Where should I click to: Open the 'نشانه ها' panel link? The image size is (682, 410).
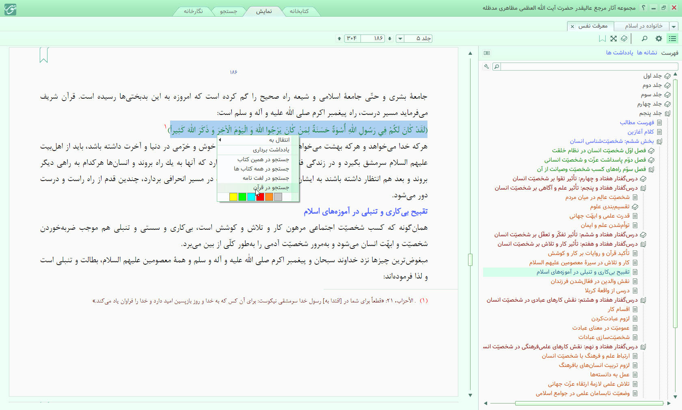(x=647, y=53)
